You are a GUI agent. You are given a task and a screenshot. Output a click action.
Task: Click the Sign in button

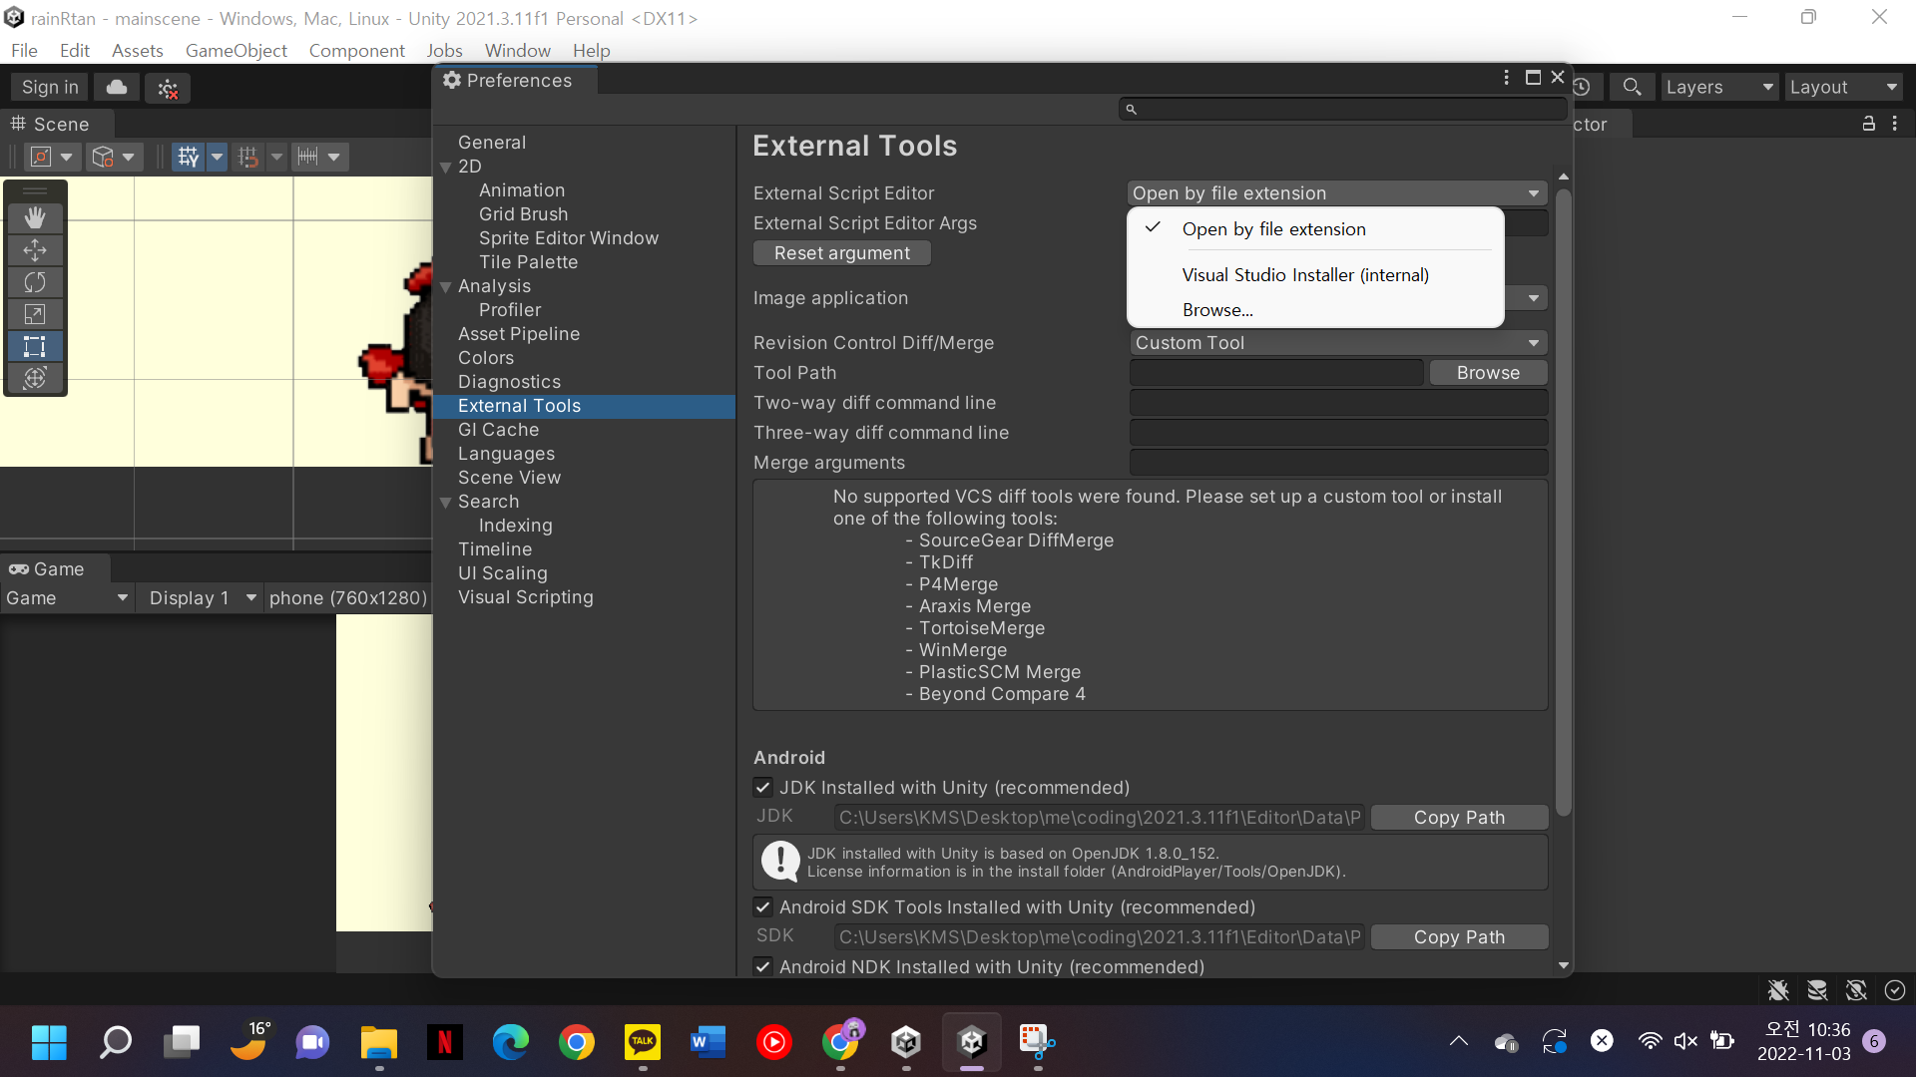click(x=50, y=88)
